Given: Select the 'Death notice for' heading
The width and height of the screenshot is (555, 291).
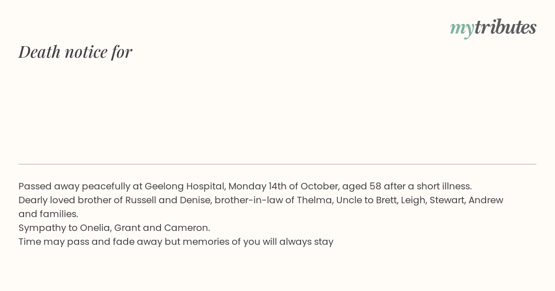Looking at the screenshot, I should click(x=75, y=52).
